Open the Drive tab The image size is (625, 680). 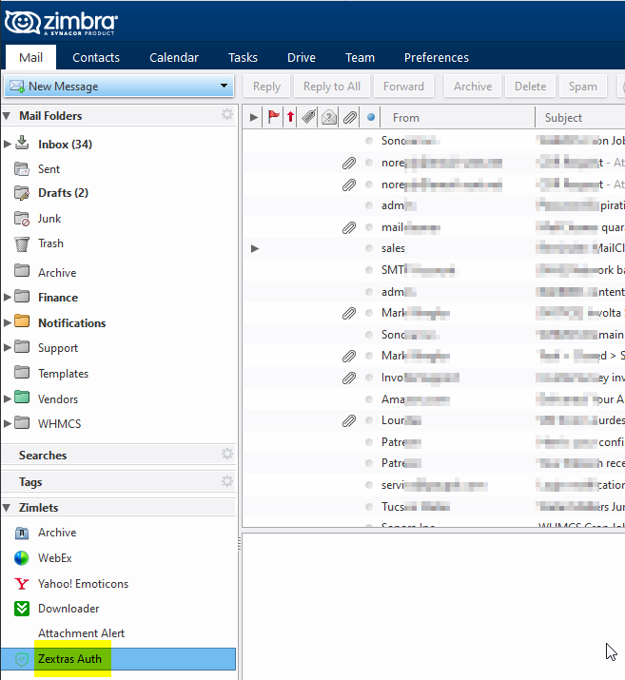302,57
